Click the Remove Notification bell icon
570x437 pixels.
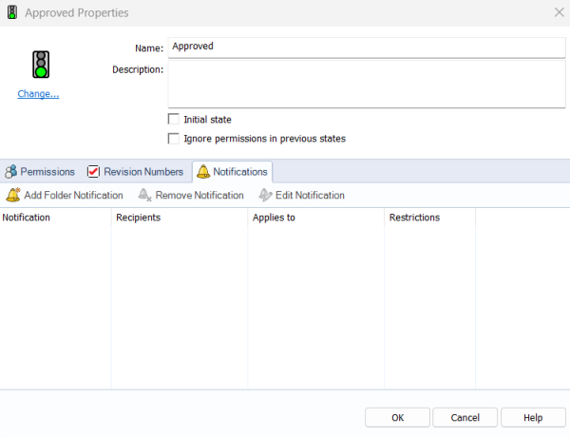(x=145, y=195)
